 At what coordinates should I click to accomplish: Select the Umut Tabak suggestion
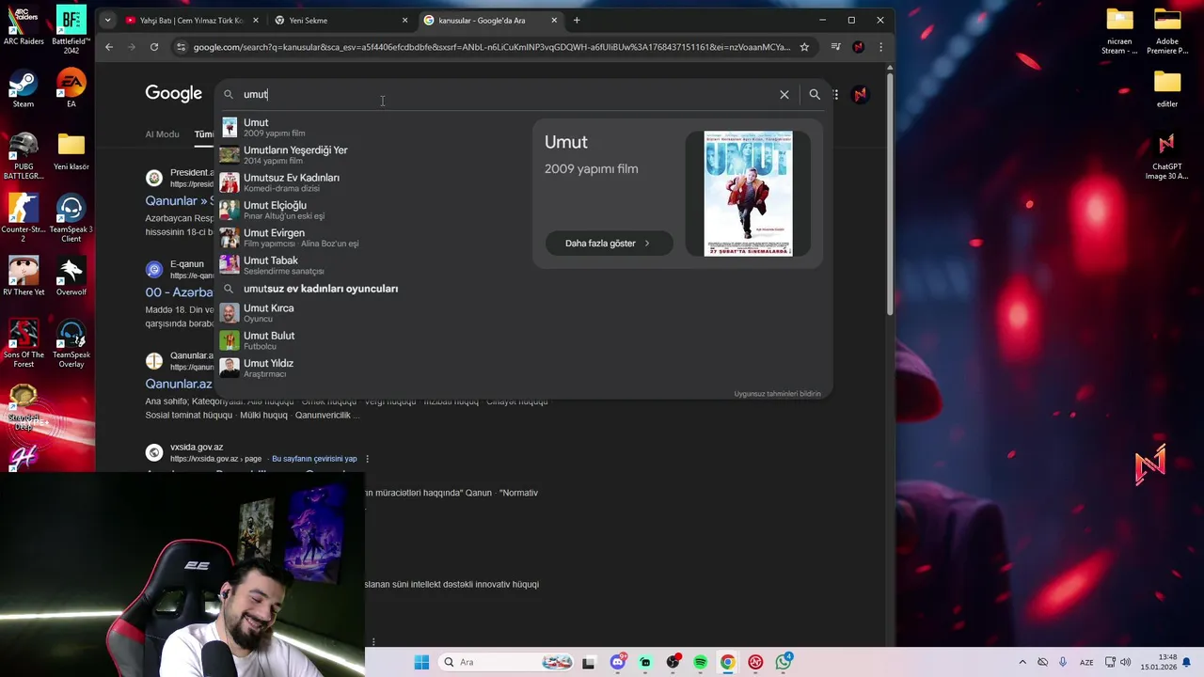click(372, 265)
